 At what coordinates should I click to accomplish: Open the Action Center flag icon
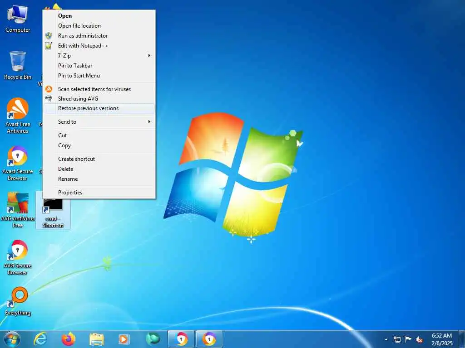[408, 339]
